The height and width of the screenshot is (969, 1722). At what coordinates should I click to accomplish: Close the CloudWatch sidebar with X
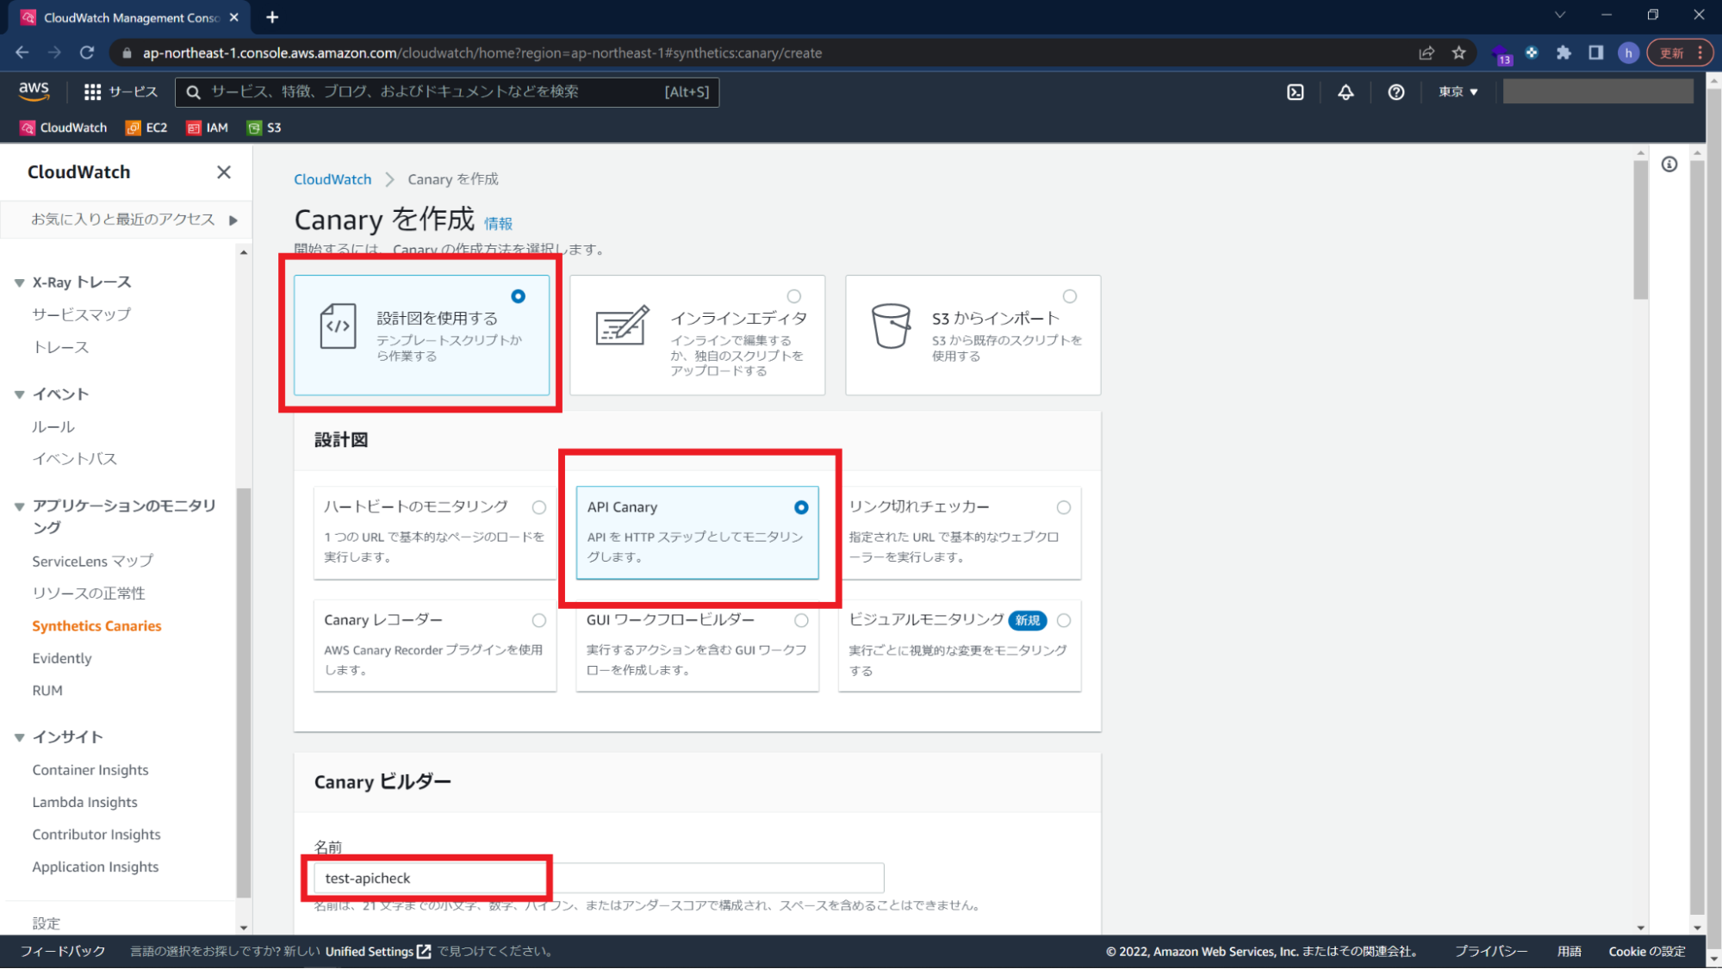pos(224,172)
